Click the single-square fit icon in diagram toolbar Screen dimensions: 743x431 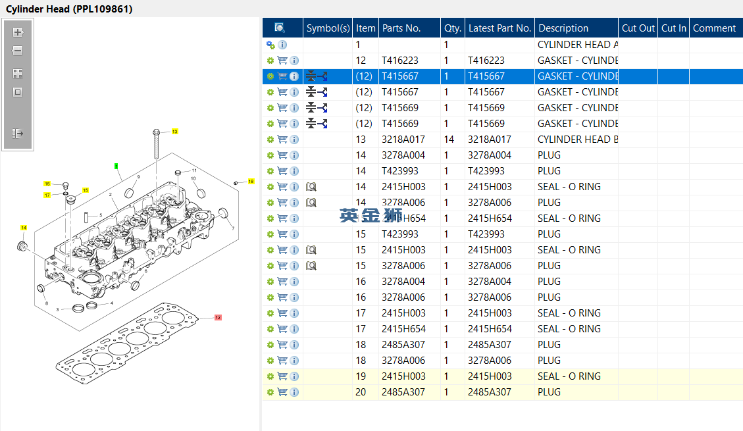[18, 92]
